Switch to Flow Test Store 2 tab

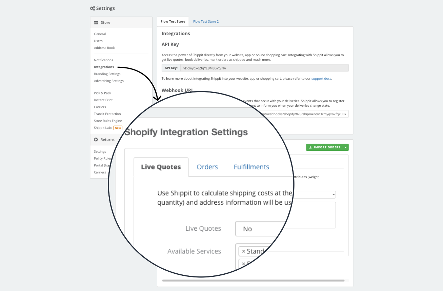206,22
